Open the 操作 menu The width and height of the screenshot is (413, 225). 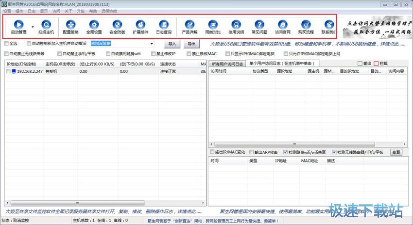click(x=19, y=11)
